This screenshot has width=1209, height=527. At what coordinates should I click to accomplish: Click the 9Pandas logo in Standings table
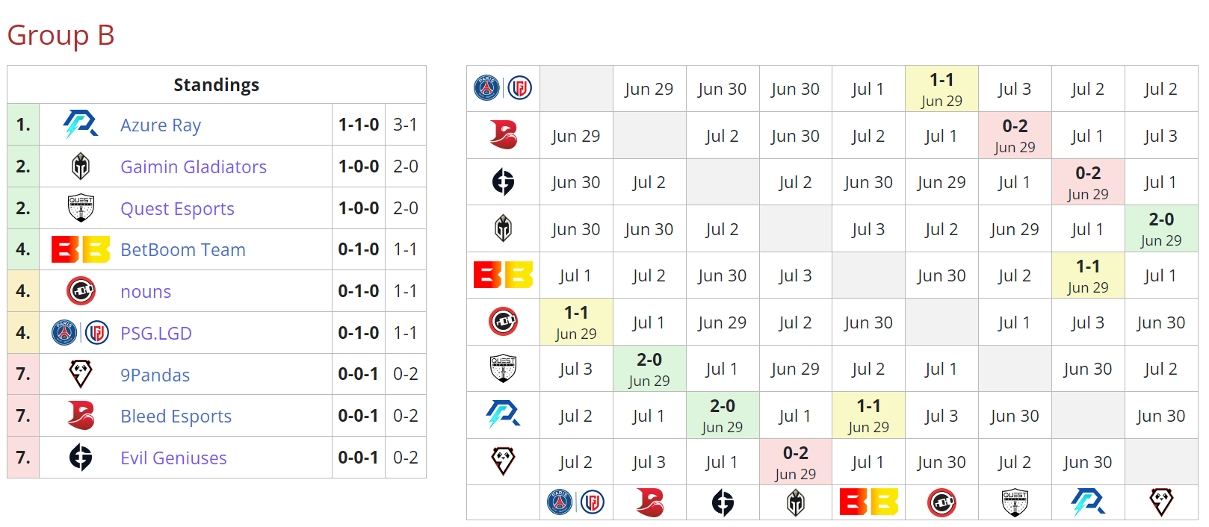coord(81,374)
